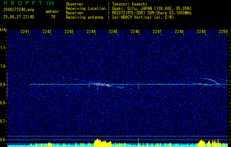
Task: Click the short vertical echo spike at 2246
Action: coord(138,87)
